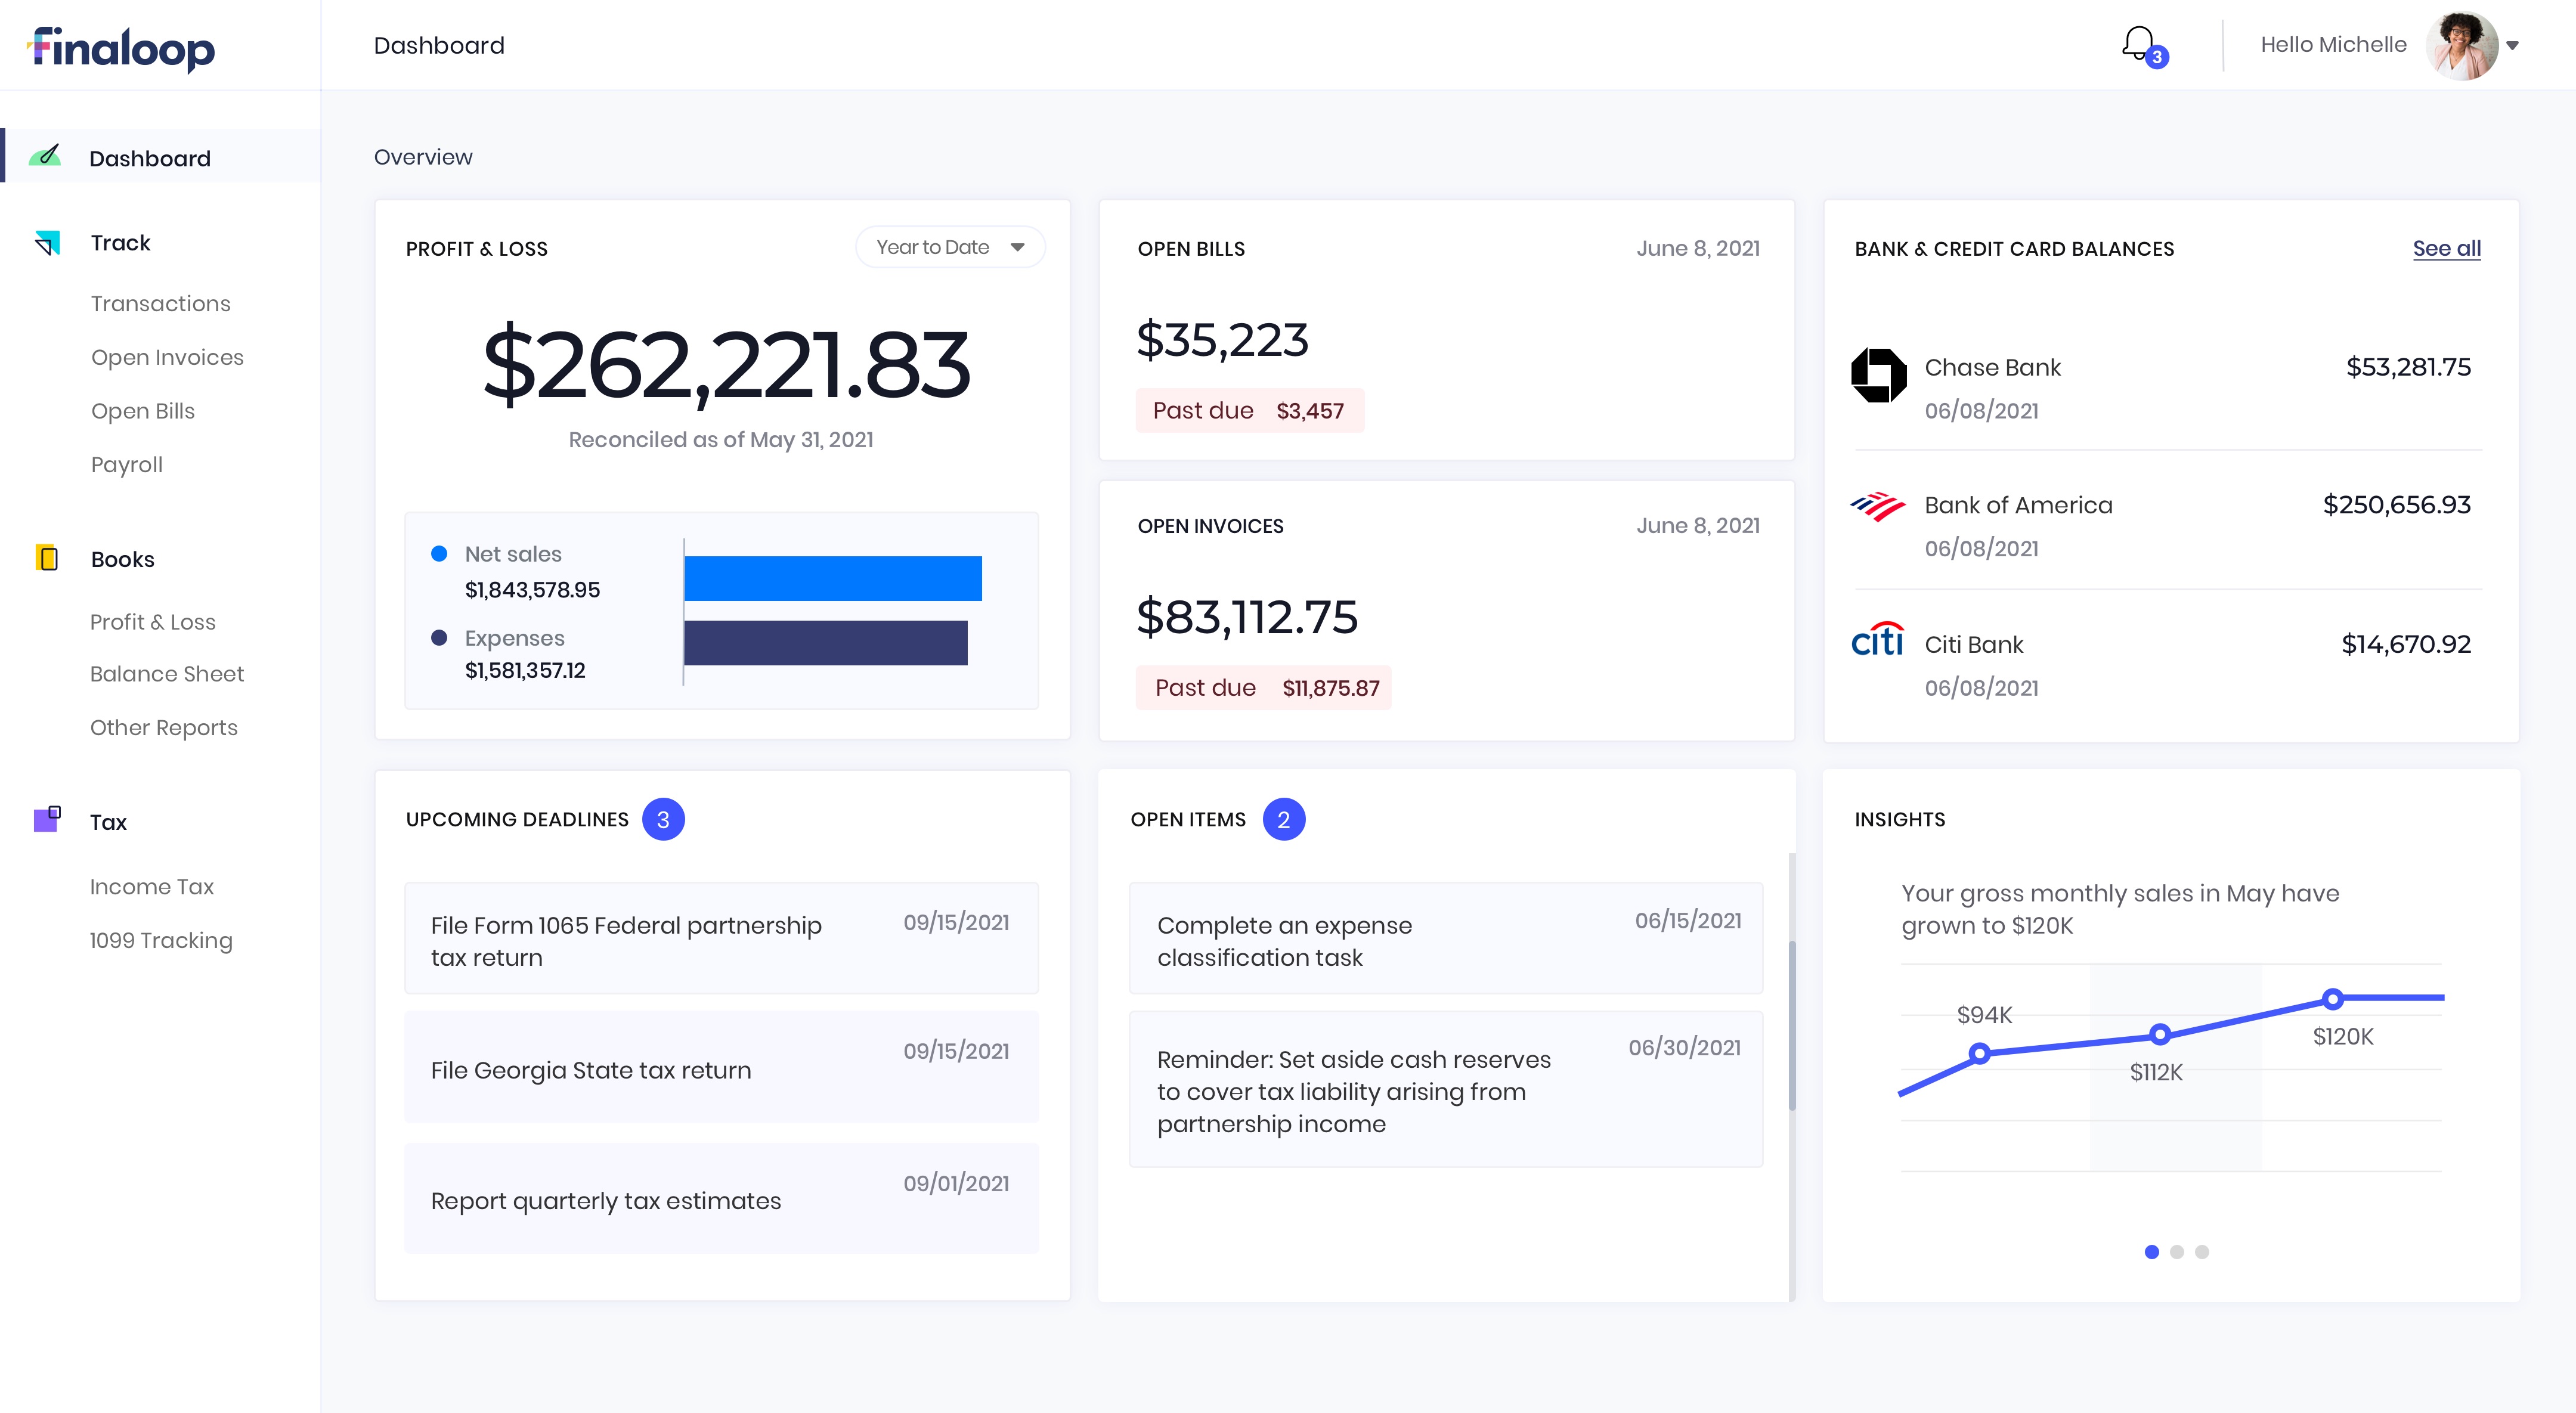
Task: Click the Chase Bank logo
Action: pyautogui.click(x=1878, y=375)
